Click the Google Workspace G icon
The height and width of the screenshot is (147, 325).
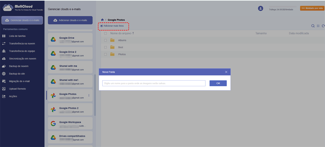53,124
